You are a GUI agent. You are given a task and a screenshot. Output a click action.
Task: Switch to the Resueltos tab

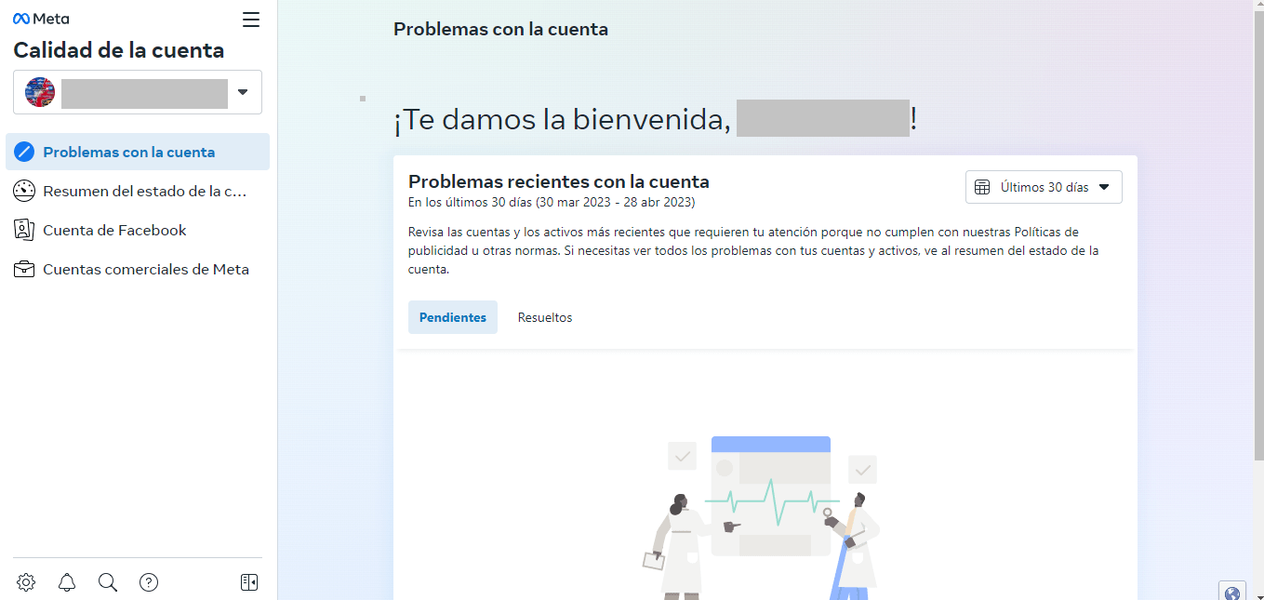click(x=544, y=317)
